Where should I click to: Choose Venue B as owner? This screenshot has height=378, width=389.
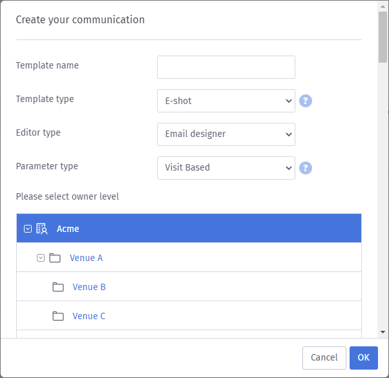pyautogui.click(x=89, y=287)
